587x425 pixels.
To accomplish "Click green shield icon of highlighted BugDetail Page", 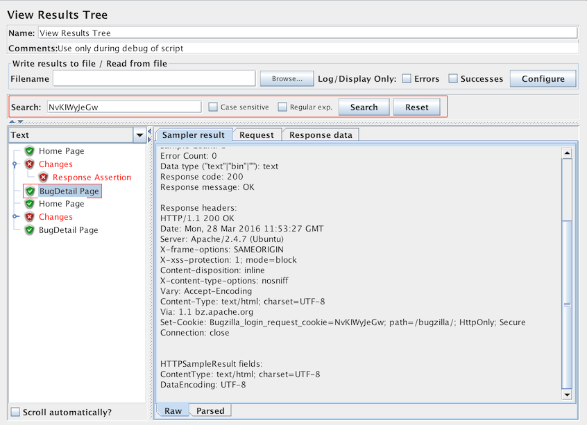I will pos(30,191).
